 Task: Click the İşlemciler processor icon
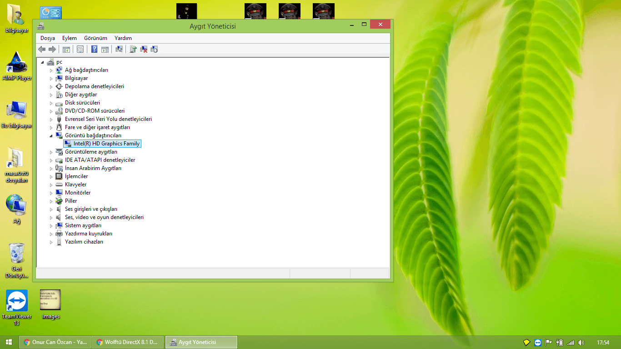click(59, 176)
